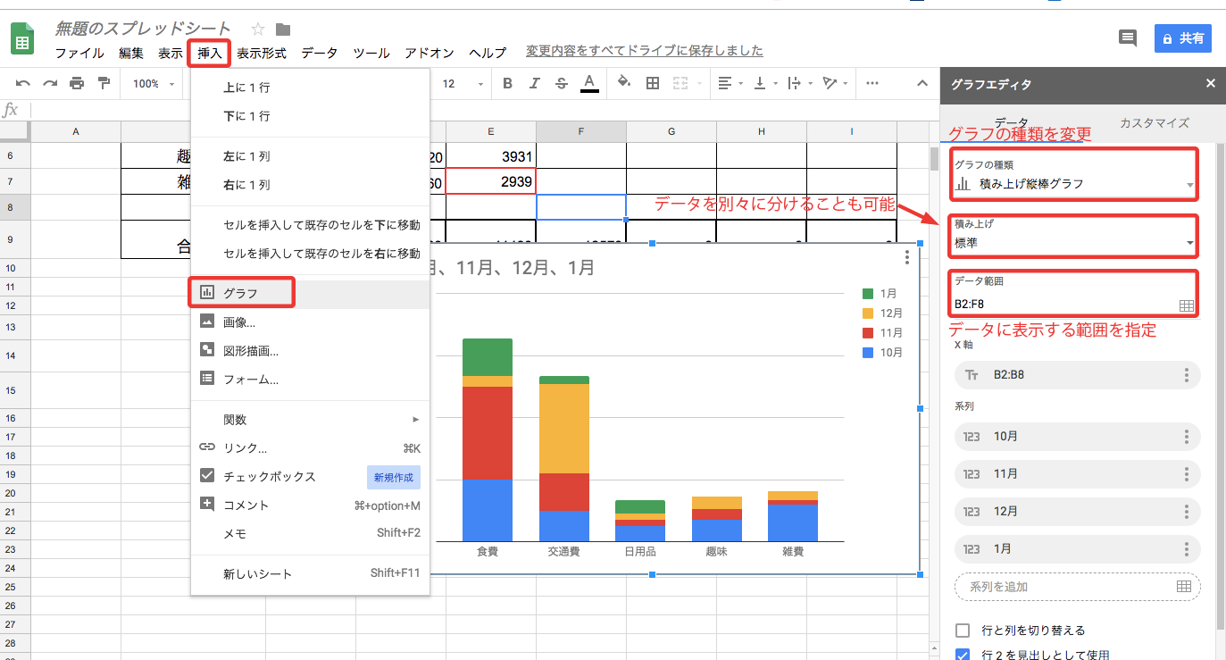The width and height of the screenshot is (1226, 660).
Task: Open the comments history icon
Action: (1128, 38)
